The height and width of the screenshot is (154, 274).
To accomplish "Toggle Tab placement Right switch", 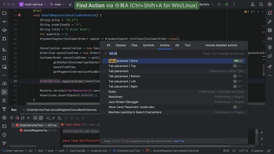I will click(238, 86).
